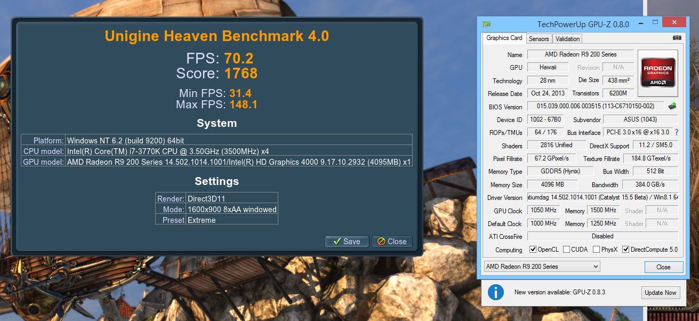Image resolution: width=699 pixels, height=321 pixels.
Task: Click the Max FPS value 148.1
Action: click(x=244, y=105)
